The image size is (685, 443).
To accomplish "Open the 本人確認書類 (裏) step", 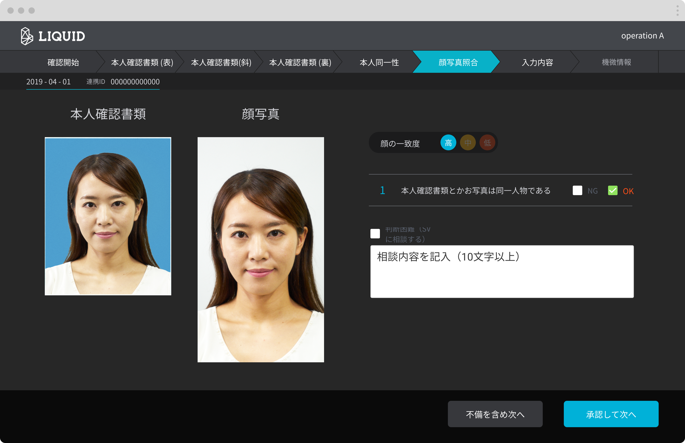I will click(x=300, y=62).
